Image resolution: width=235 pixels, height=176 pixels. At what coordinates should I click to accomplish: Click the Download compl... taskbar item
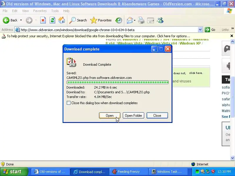90,172
